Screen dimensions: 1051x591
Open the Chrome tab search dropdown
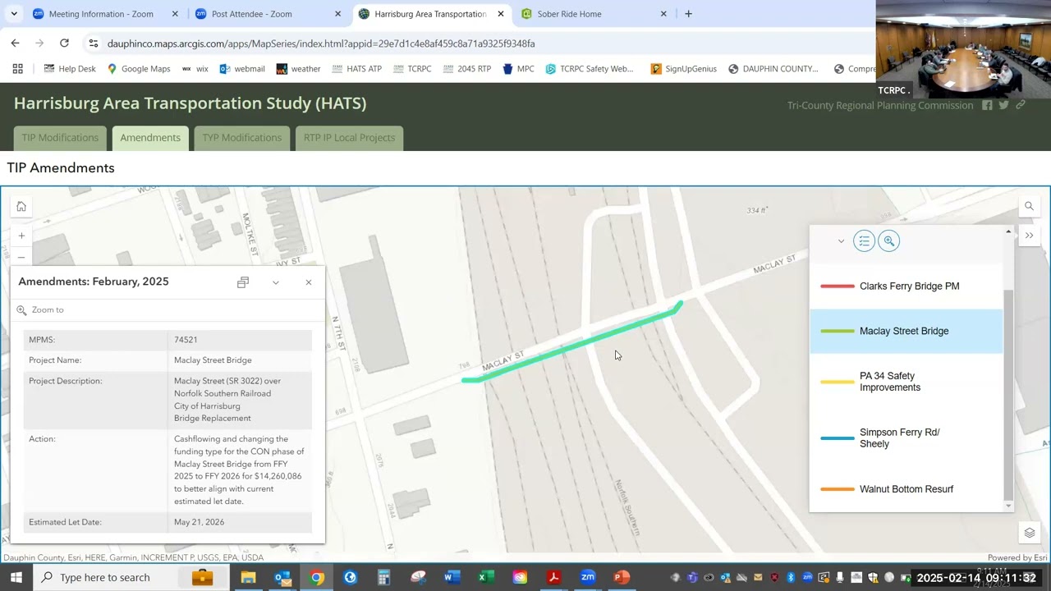click(x=14, y=14)
